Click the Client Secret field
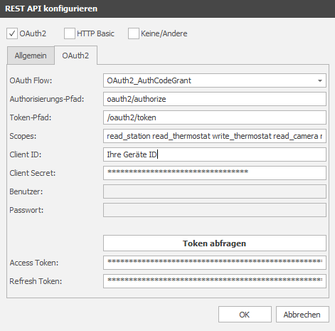This screenshot has height=331, width=335. pos(215,173)
